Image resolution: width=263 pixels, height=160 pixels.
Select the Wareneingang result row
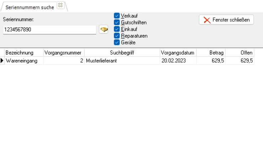coord(127,60)
